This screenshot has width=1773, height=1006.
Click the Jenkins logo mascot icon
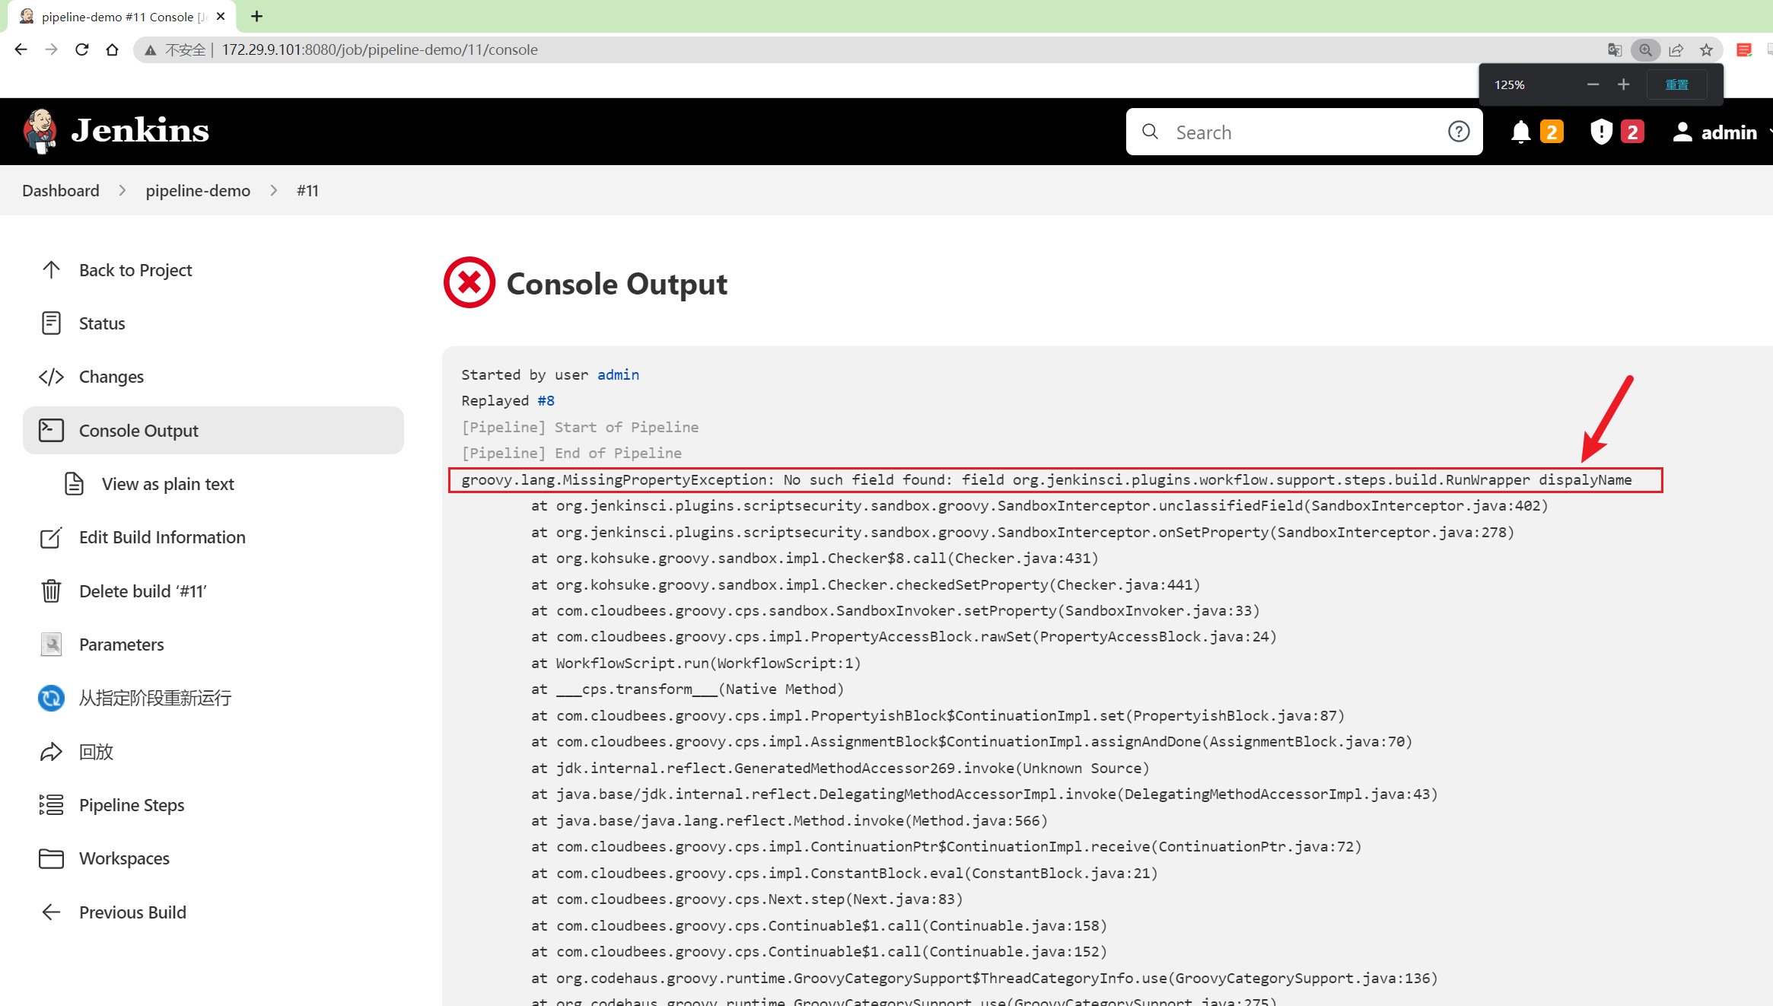[x=40, y=131]
